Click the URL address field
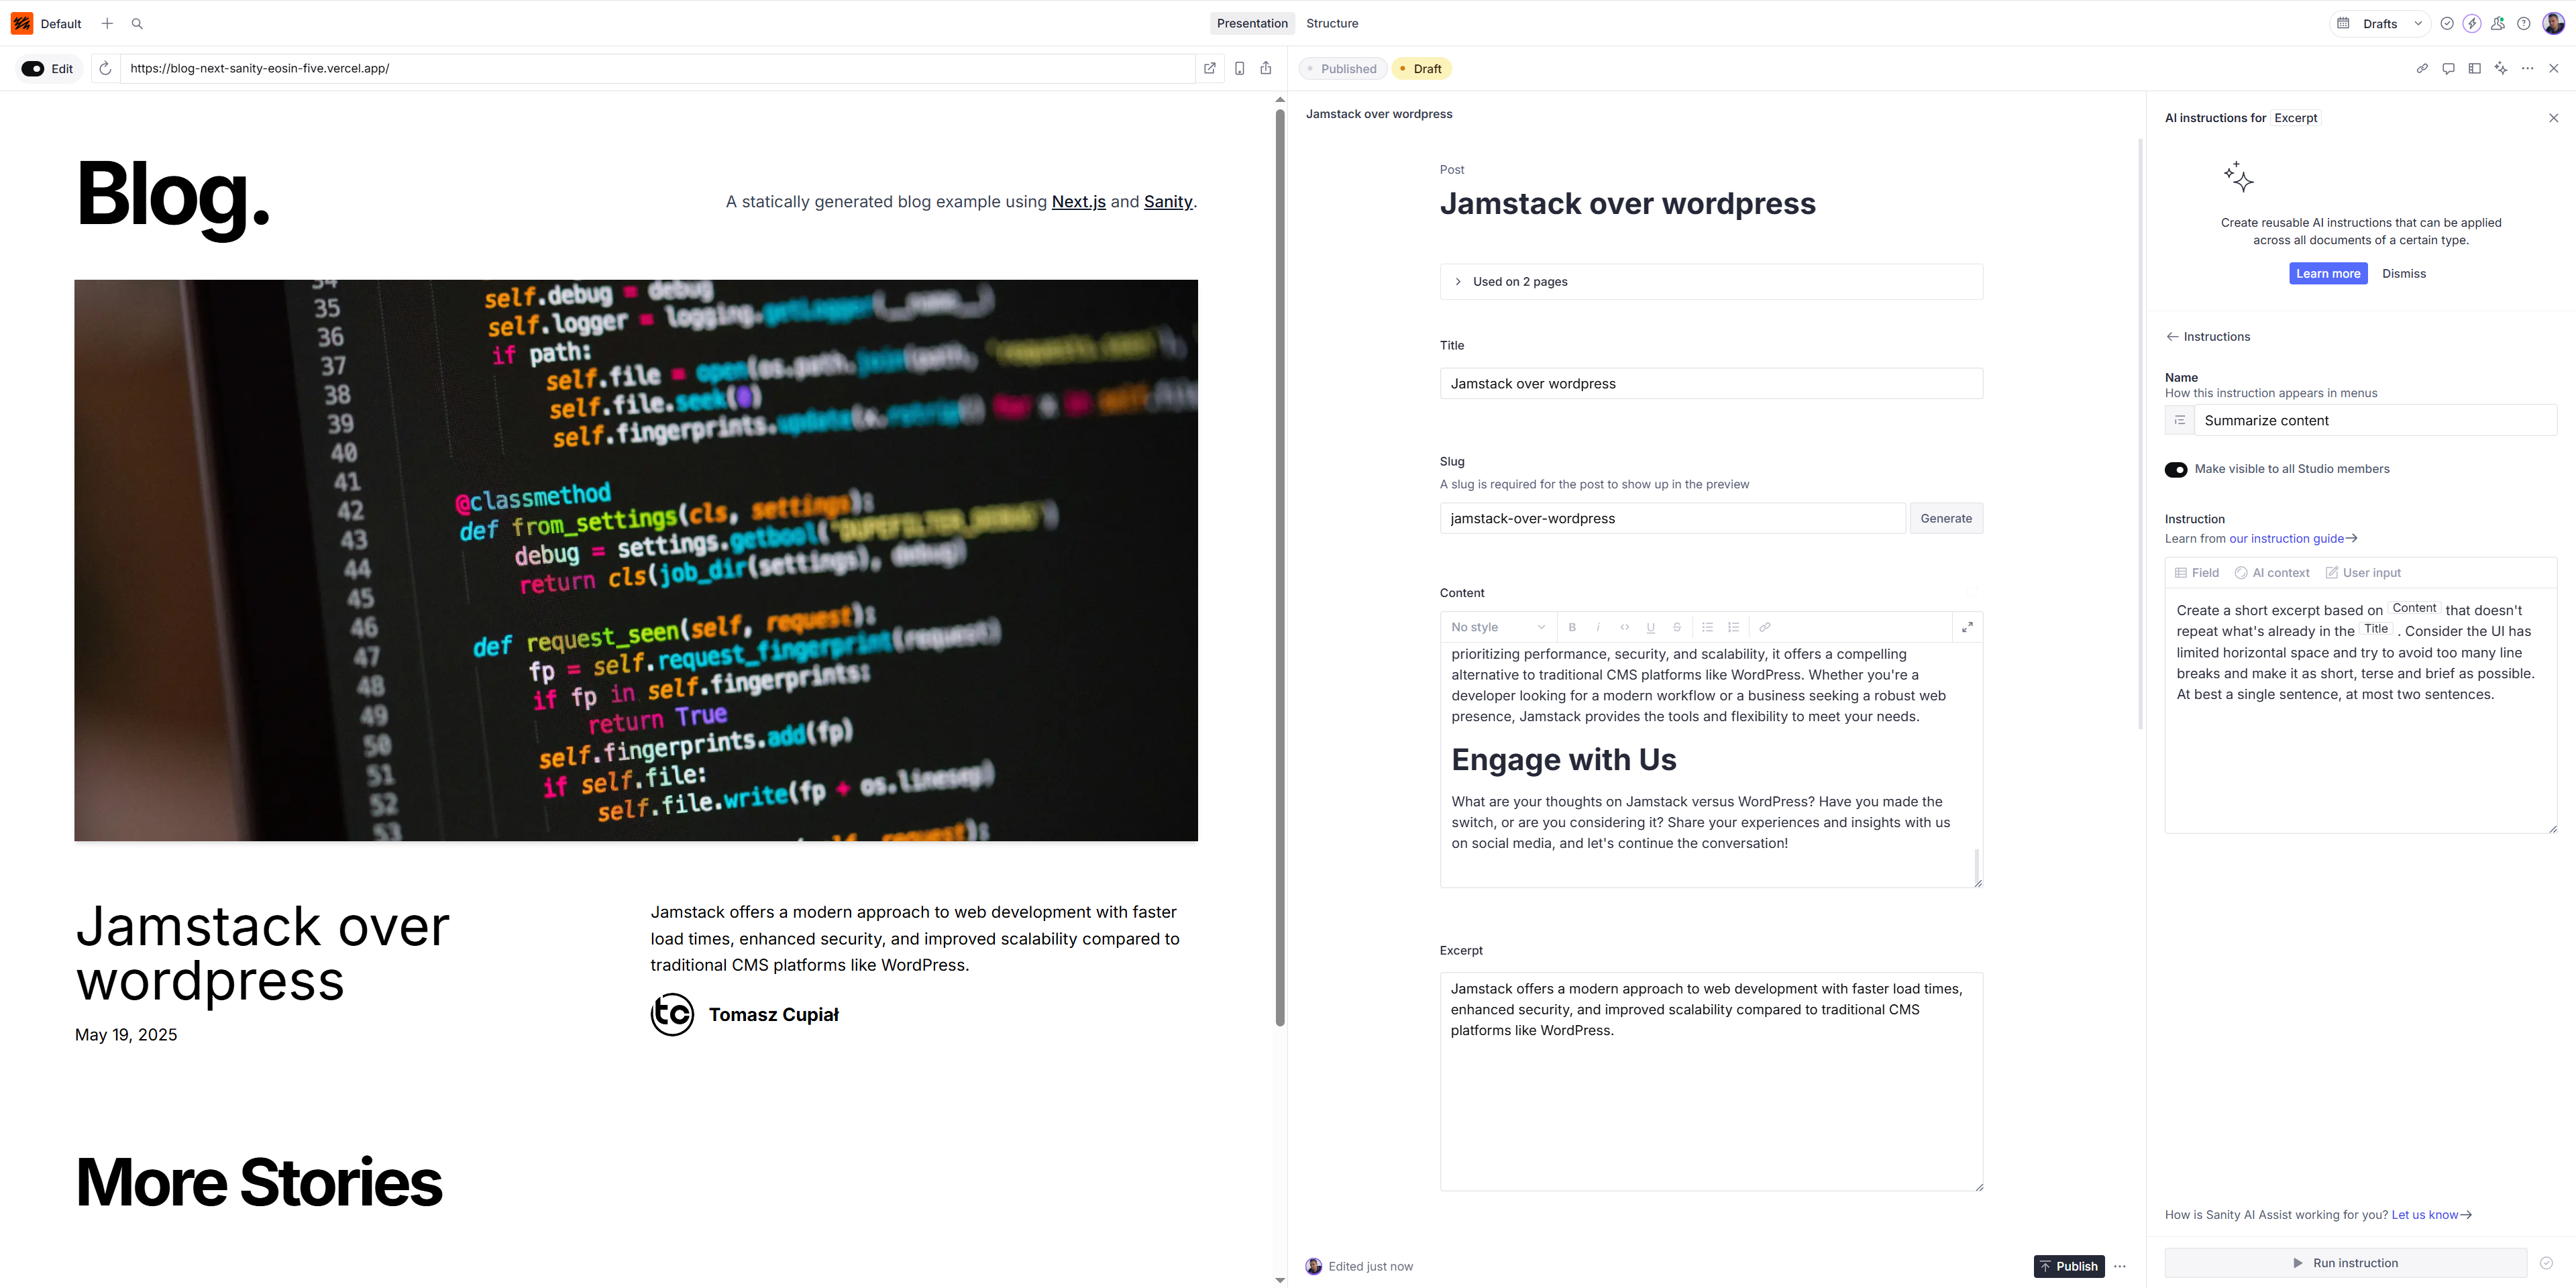Viewport: 2576px width, 1288px height. click(657, 68)
